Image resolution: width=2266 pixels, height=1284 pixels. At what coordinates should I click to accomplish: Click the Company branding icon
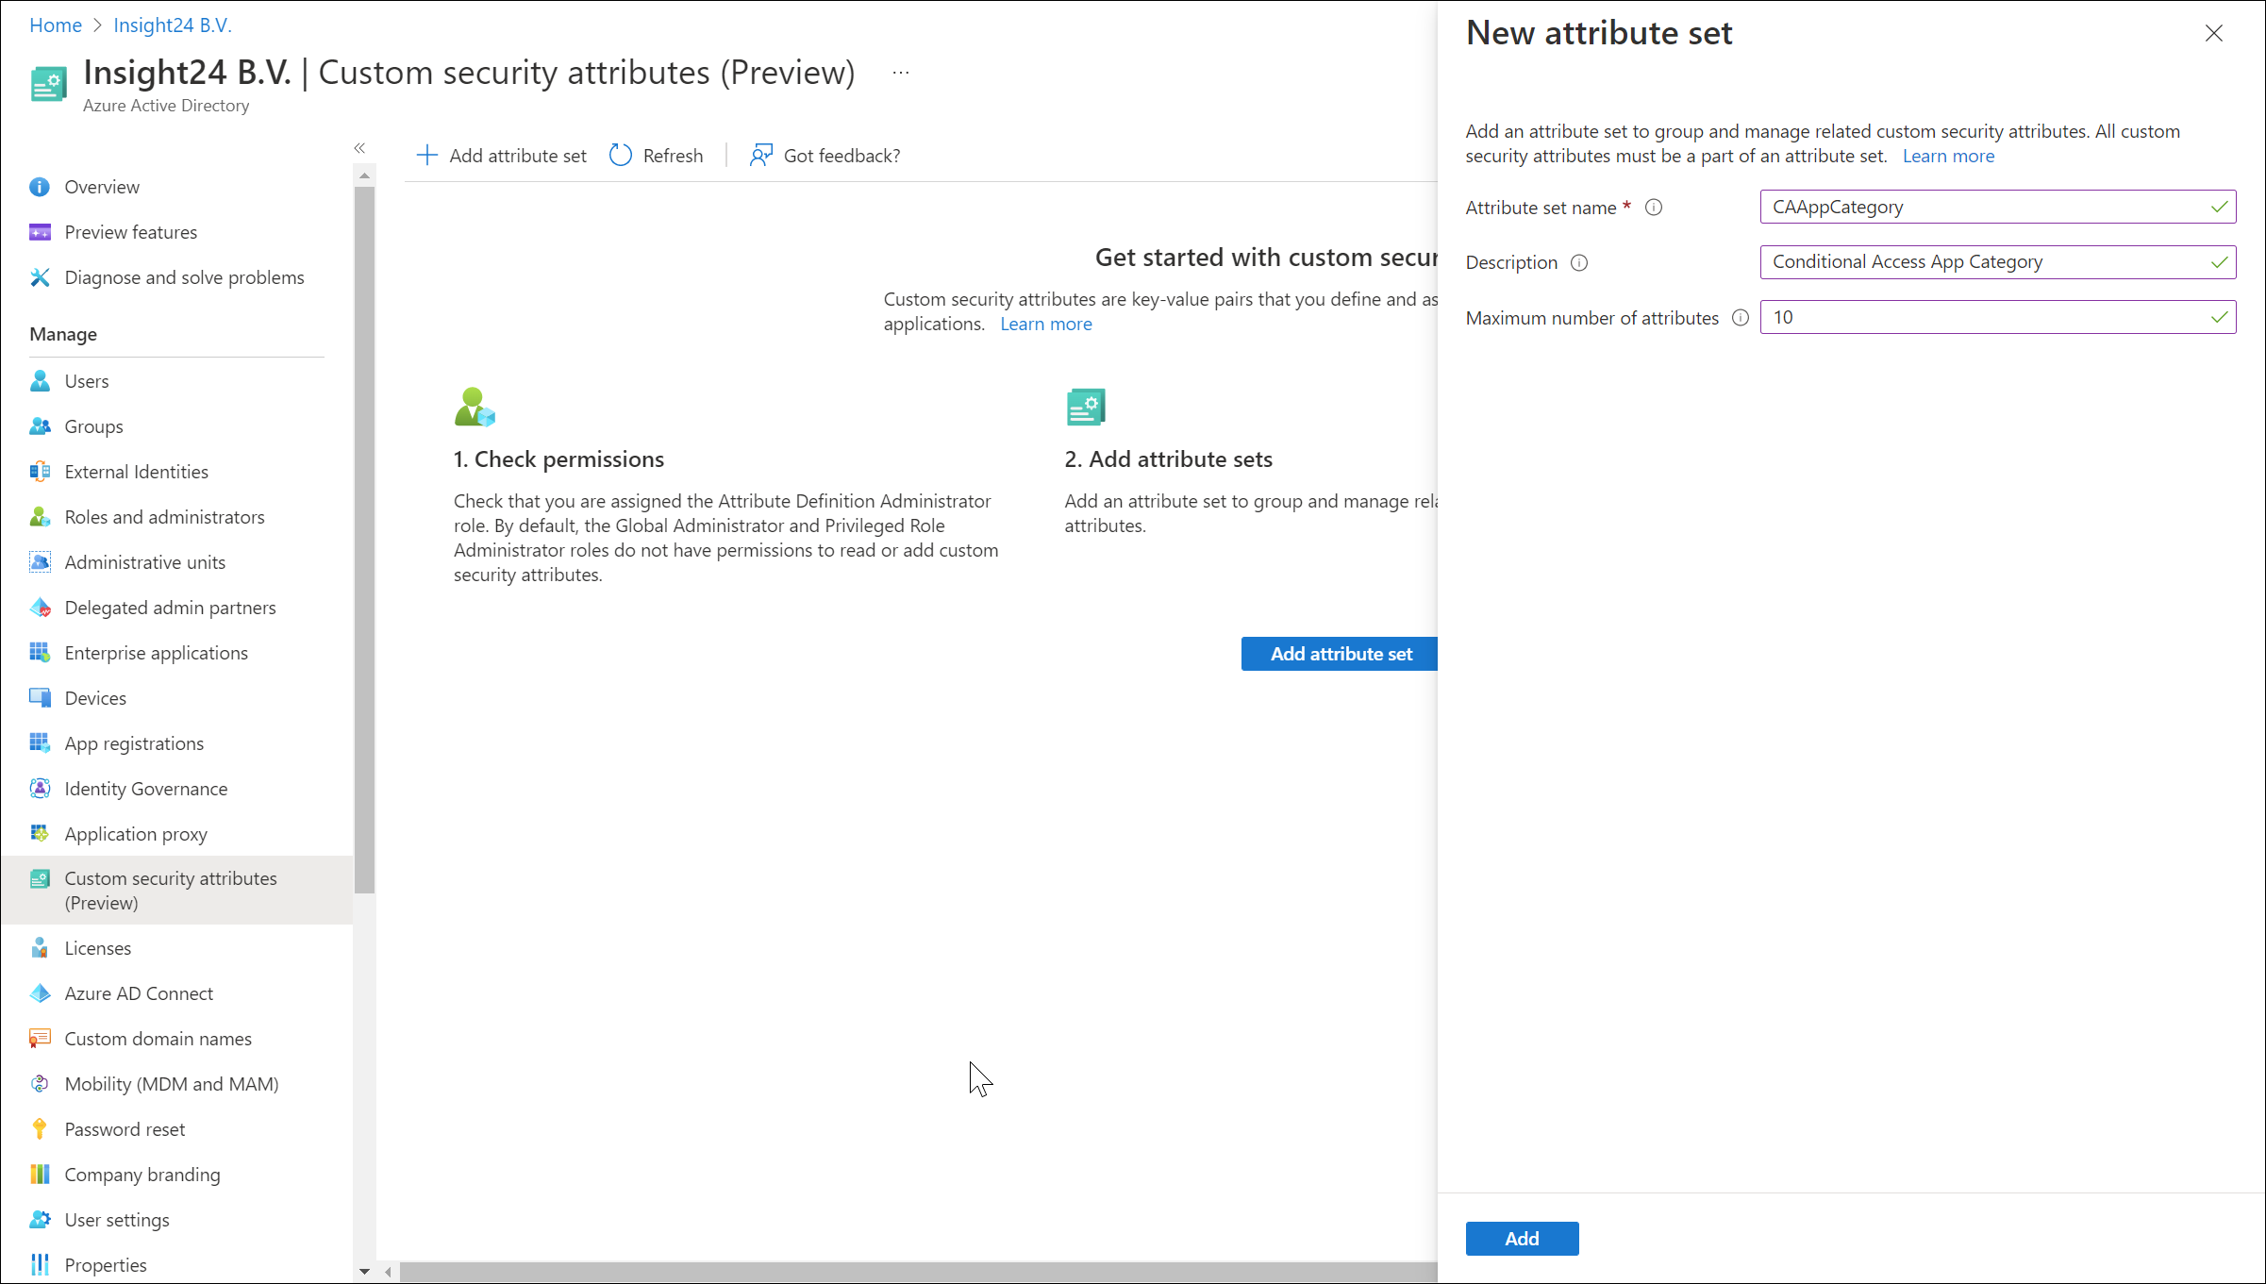point(40,1175)
